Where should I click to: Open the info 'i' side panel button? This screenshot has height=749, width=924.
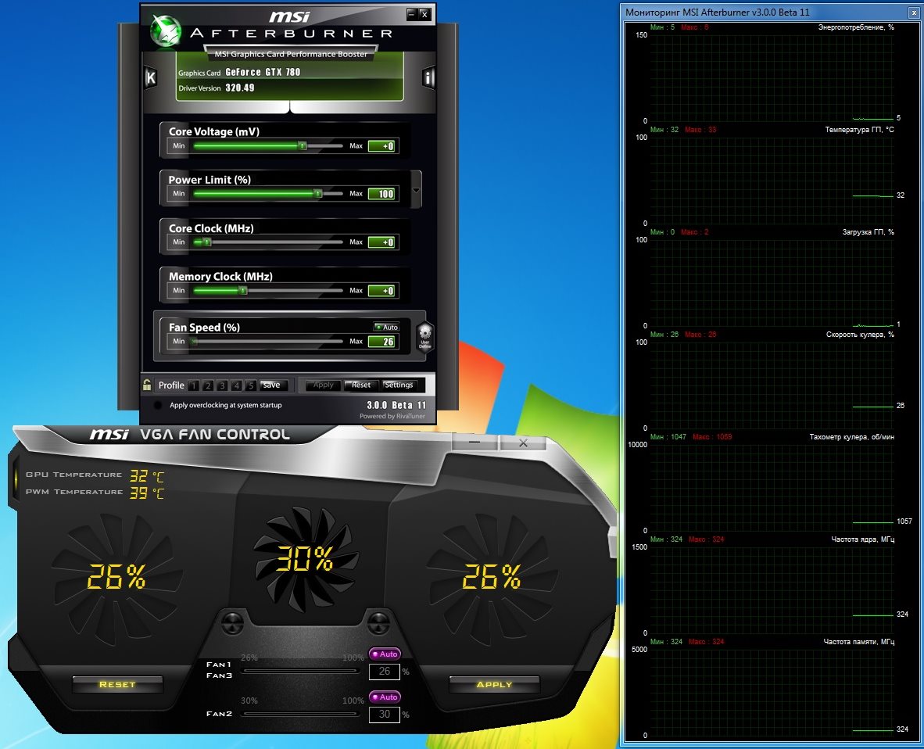428,77
